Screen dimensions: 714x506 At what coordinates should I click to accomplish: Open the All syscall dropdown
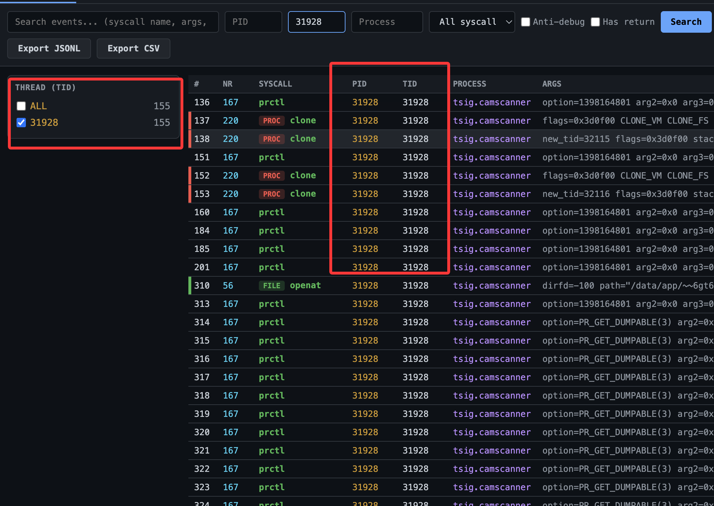pos(471,22)
